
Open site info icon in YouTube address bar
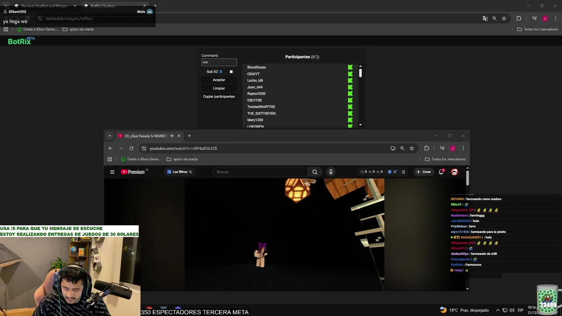(x=144, y=148)
